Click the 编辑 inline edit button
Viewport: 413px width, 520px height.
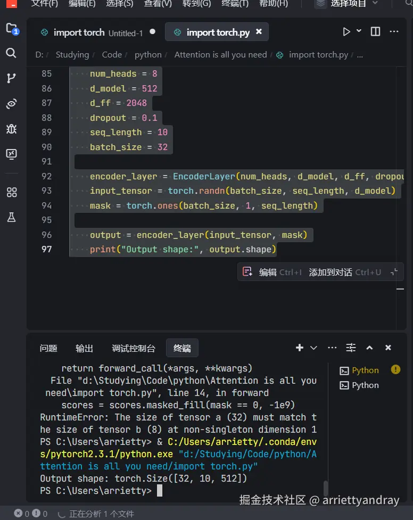(x=268, y=272)
